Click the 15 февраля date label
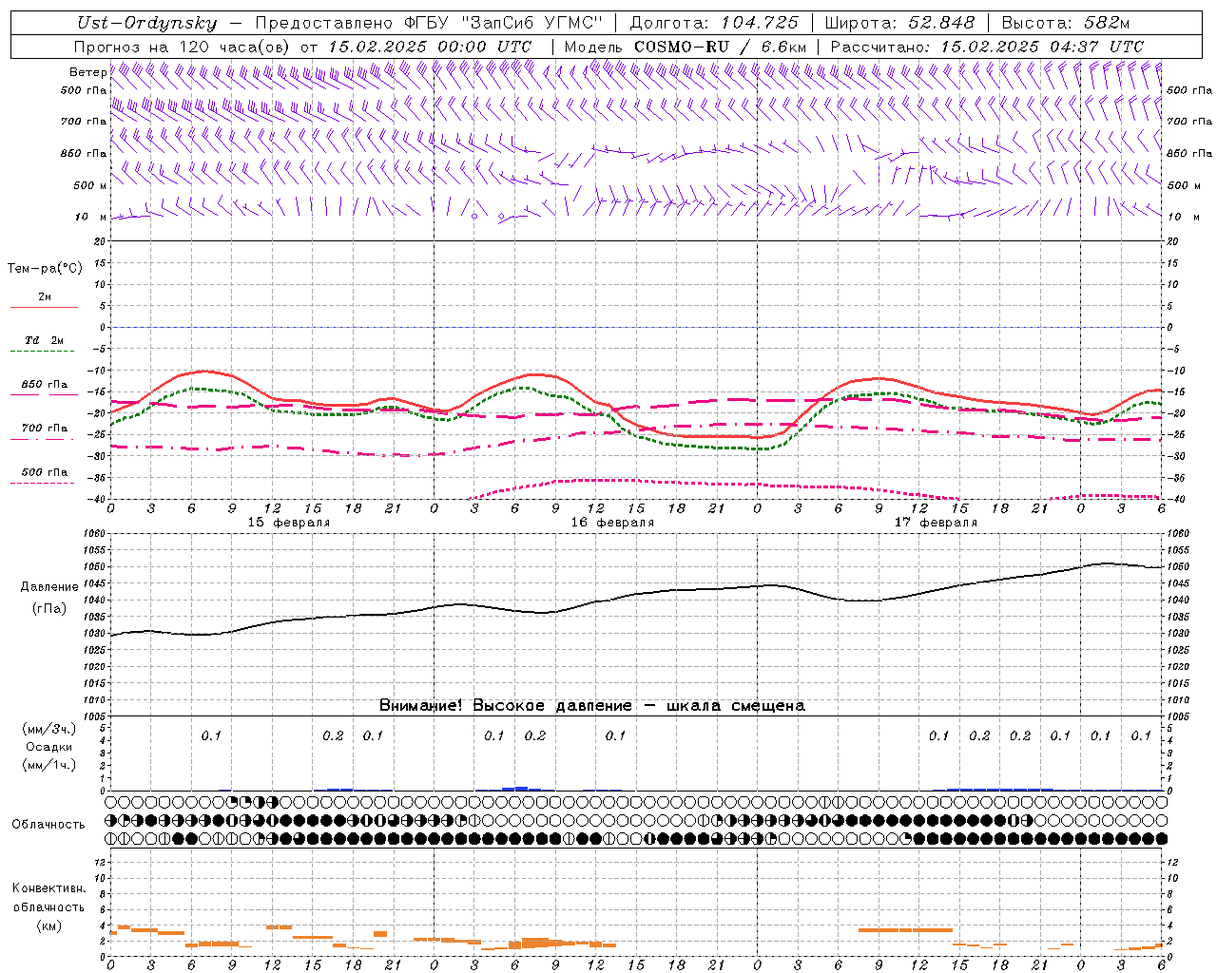 [289, 523]
